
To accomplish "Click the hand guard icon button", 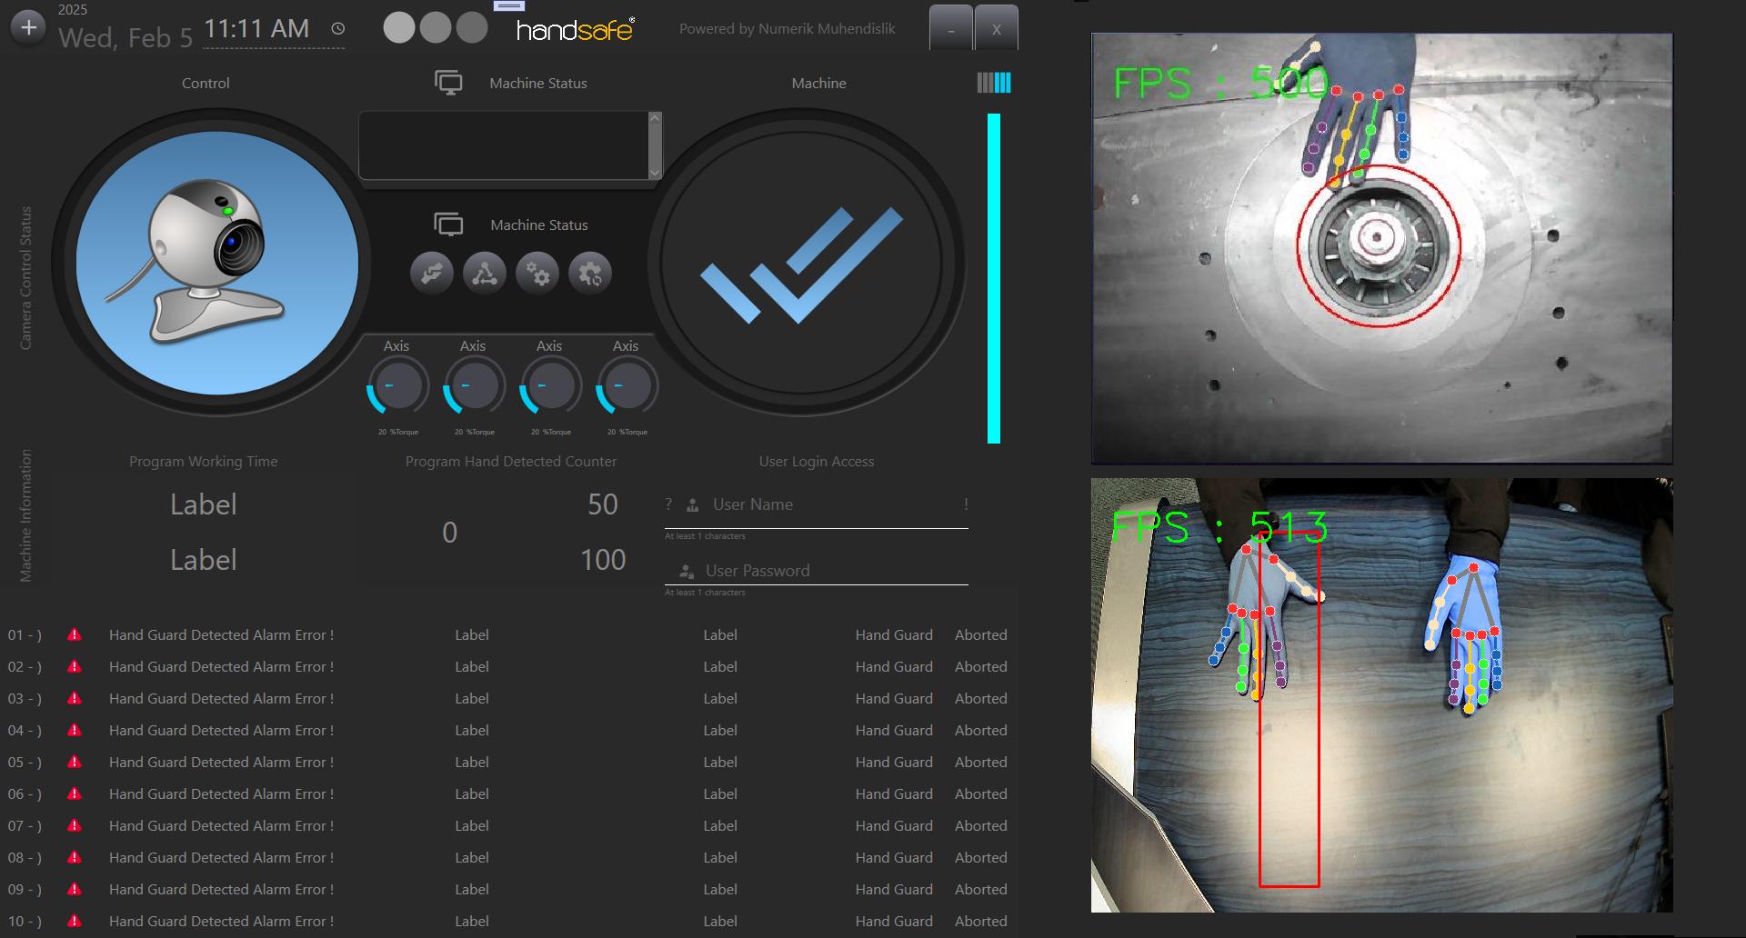I will (432, 273).
